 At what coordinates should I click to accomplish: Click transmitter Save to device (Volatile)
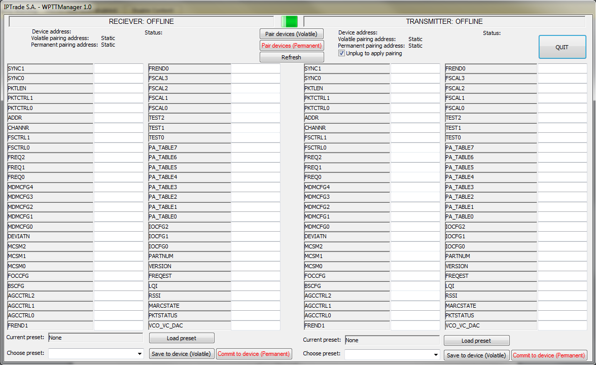pyautogui.click(x=477, y=355)
